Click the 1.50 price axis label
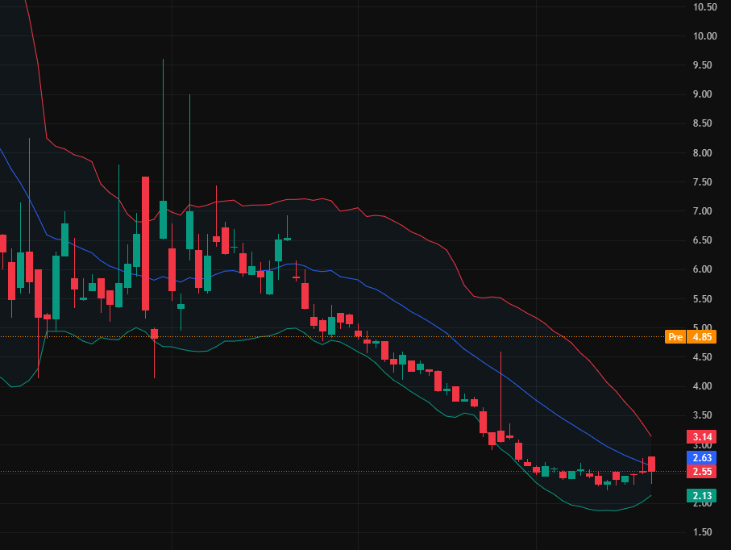 coord(702,532)
